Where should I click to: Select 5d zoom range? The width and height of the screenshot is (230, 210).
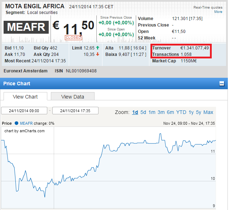143,112
